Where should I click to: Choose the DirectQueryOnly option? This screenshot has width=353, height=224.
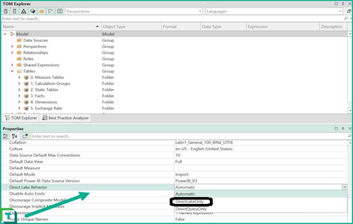pos(261,209)
